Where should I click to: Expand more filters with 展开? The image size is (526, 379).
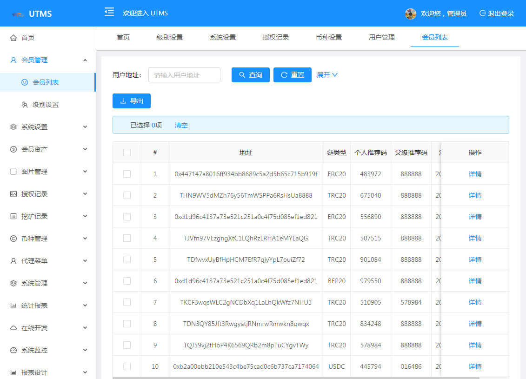[327, 75]
